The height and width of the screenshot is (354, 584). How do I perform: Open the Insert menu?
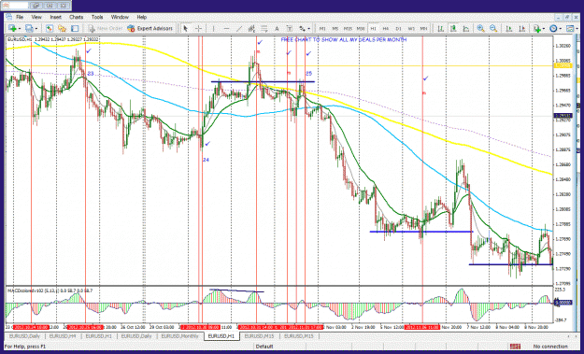[56, 17]
